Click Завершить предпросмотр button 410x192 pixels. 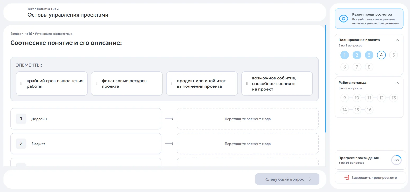click(370, 178)
